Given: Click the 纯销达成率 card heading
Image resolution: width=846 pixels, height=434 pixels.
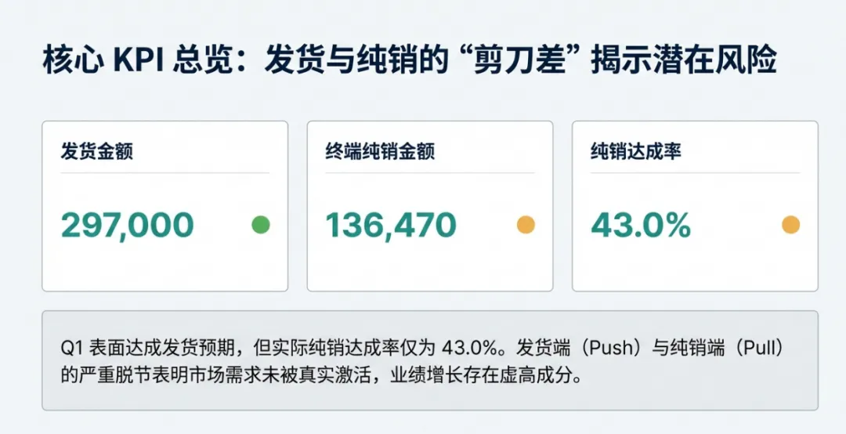Looking at the screenshot, I should [635, 151].
